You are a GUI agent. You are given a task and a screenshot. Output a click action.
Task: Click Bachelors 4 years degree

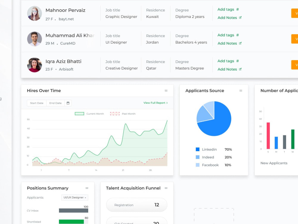tap(191, 42)
